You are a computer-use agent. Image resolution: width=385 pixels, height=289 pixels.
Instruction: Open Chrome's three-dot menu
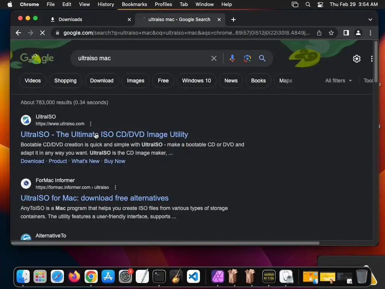(370, 33)
